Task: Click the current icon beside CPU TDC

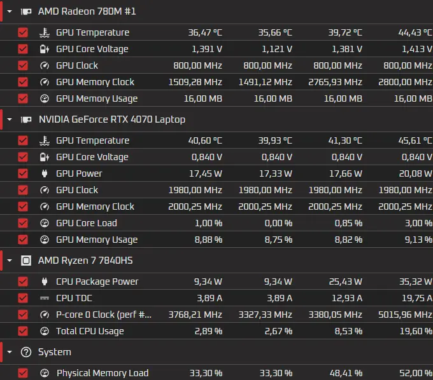Action: pos(45,298)
